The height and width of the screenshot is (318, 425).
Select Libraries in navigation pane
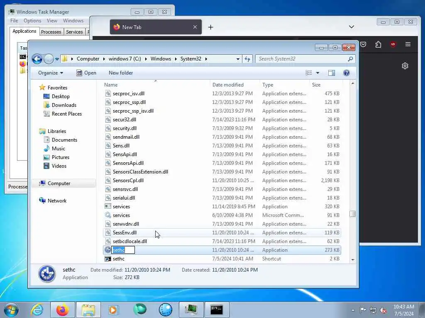(56, 131)
